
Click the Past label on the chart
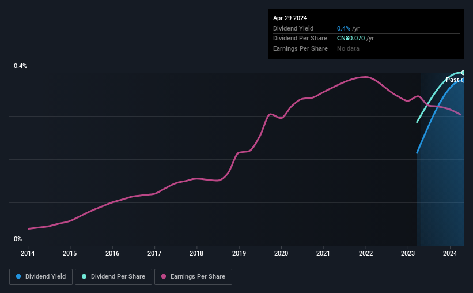(452, 80)
